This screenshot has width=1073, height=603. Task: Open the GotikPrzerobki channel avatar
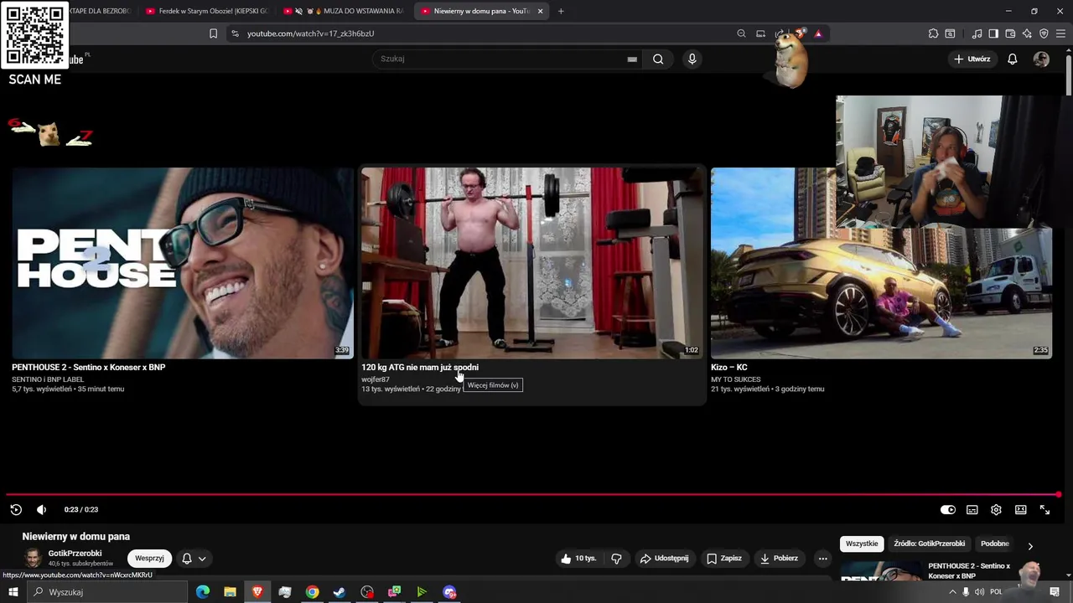(33, 559)
